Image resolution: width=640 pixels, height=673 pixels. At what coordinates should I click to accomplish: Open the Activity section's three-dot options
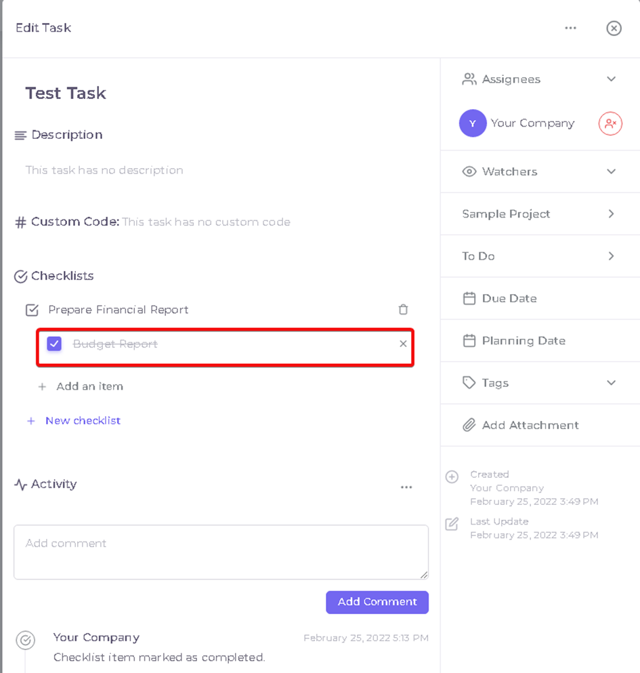(x=406, y=487)
